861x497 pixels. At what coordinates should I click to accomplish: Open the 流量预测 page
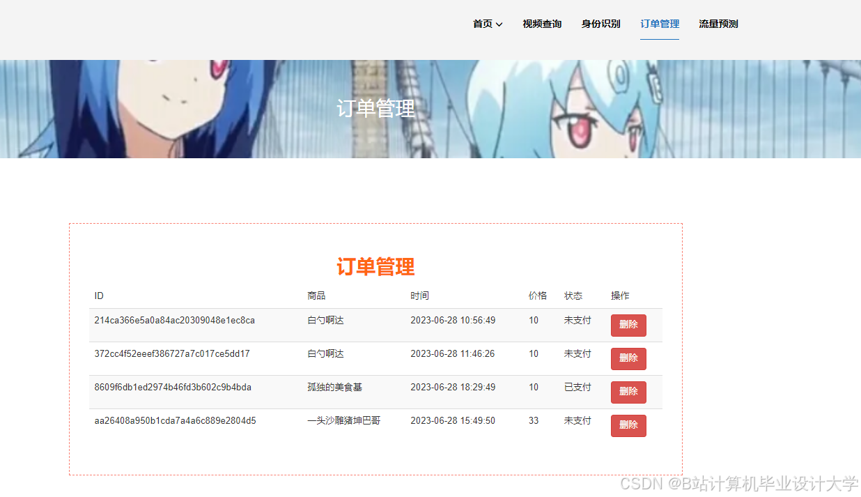[718, 24]
